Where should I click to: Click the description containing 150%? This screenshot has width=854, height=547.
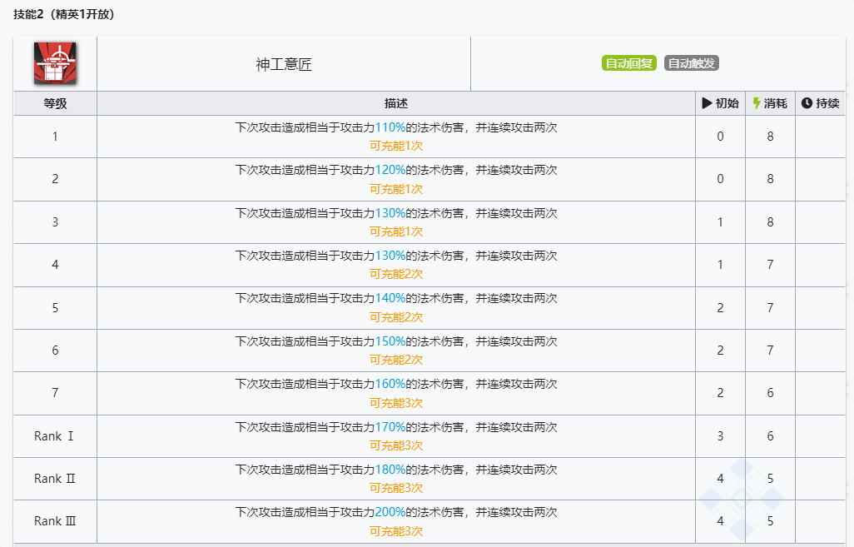(396, 341)
